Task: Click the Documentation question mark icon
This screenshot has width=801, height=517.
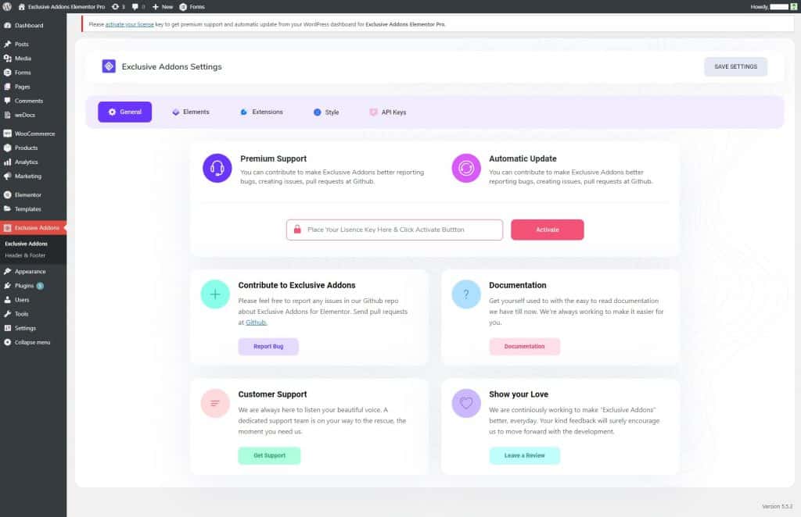Action: [466, 294]
